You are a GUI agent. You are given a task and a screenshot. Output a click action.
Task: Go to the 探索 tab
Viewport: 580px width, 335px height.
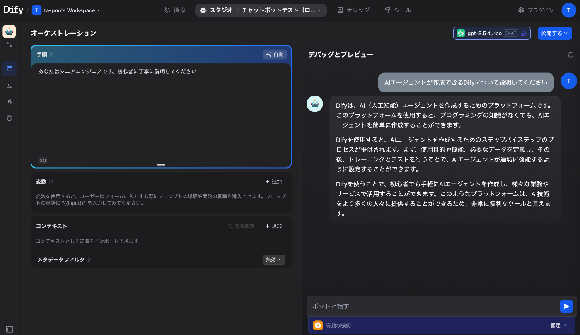(175, 10)
